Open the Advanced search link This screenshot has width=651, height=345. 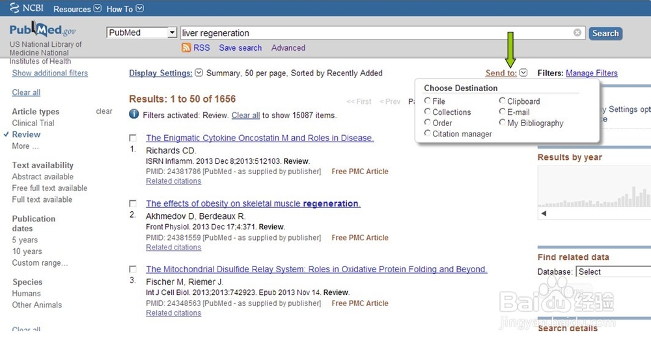tap(288, 47)
